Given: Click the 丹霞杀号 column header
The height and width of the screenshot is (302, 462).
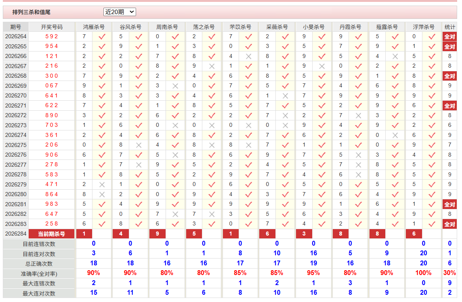Looking at the screenshot, I should [350, 27].
